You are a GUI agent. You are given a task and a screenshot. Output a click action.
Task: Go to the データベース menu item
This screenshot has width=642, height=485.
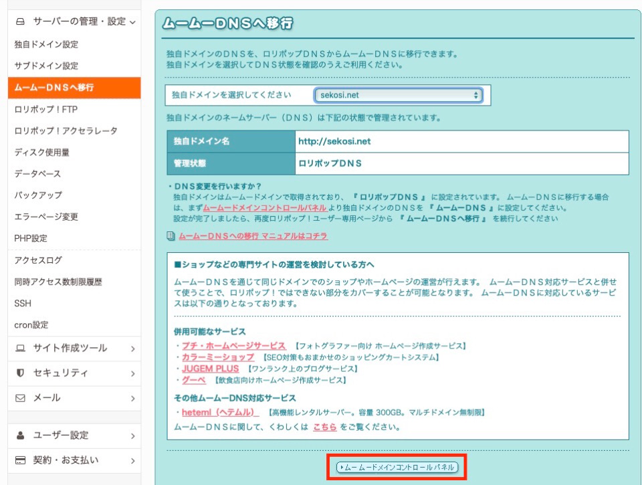[x=37, y=174]
